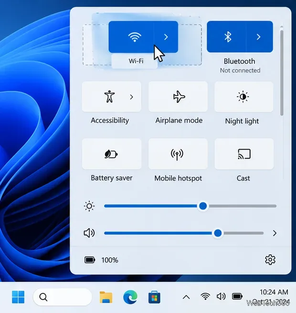The height and width of the screenshot is (313, 296).
Task: Click the Night light label
Action: [x=242, y=121]
